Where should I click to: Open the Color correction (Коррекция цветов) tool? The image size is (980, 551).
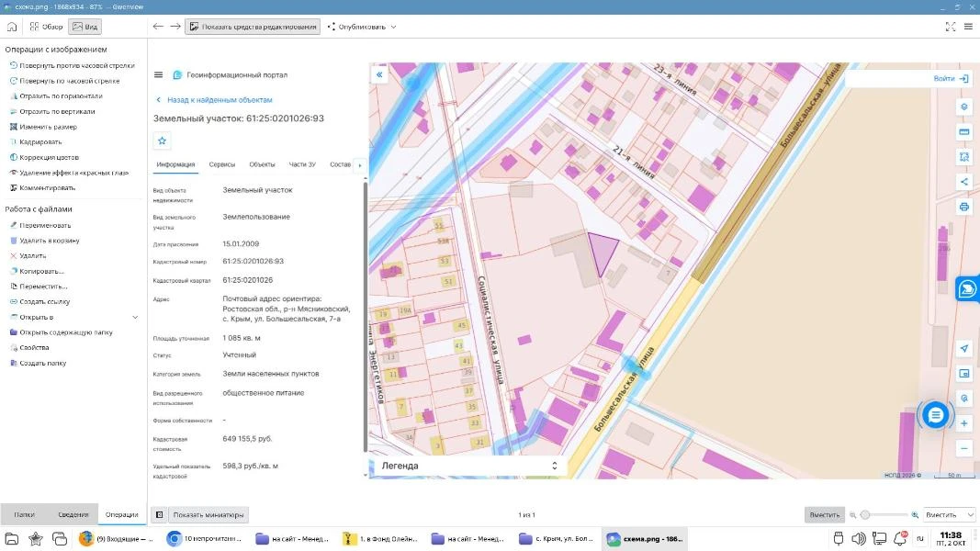pos(44,157)
